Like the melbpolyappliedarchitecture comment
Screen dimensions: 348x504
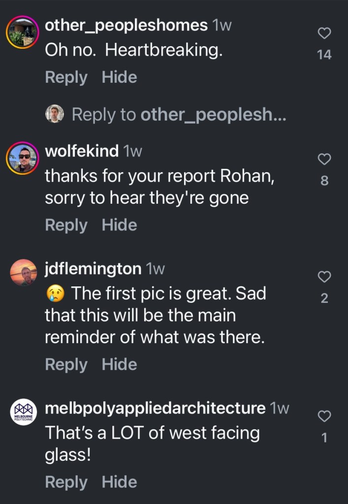pyautogui.click(x=324, y=417)
